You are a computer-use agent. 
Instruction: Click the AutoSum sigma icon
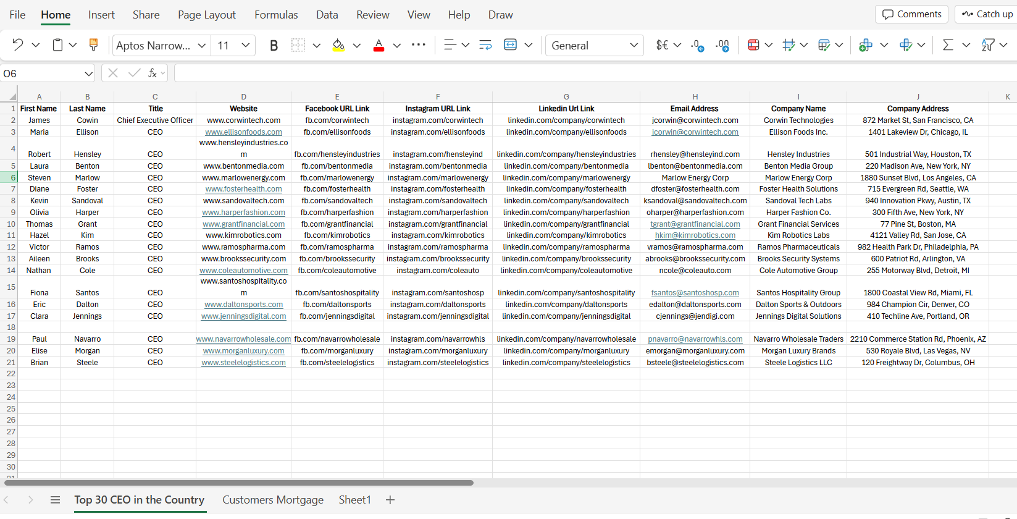pos(948,45)
